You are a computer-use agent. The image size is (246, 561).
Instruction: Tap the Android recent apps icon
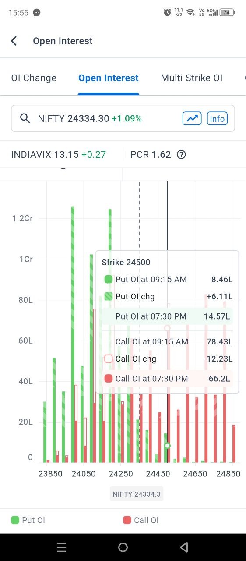62,547
